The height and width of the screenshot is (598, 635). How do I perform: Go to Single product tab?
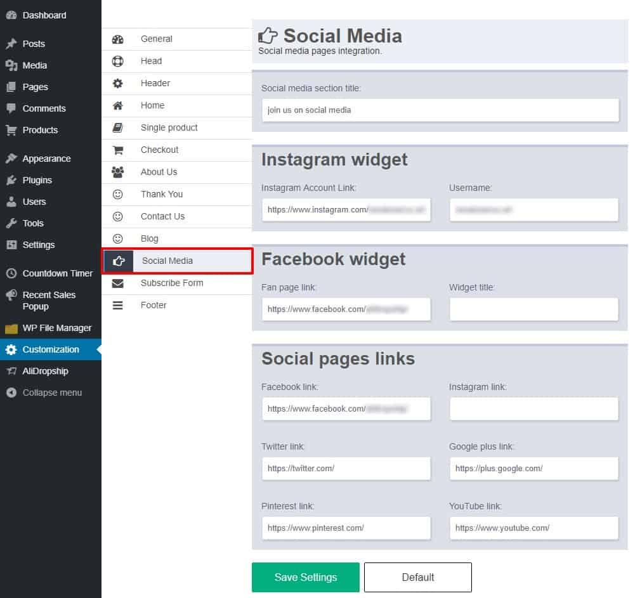click(x=177, y=128)
